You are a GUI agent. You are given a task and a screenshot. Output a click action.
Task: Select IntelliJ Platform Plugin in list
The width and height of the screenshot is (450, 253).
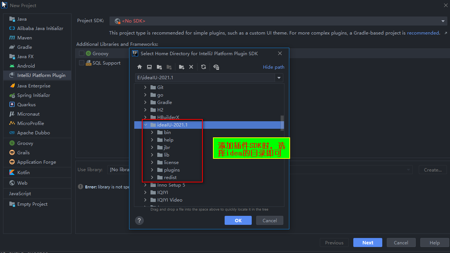[x=37, y=75]
